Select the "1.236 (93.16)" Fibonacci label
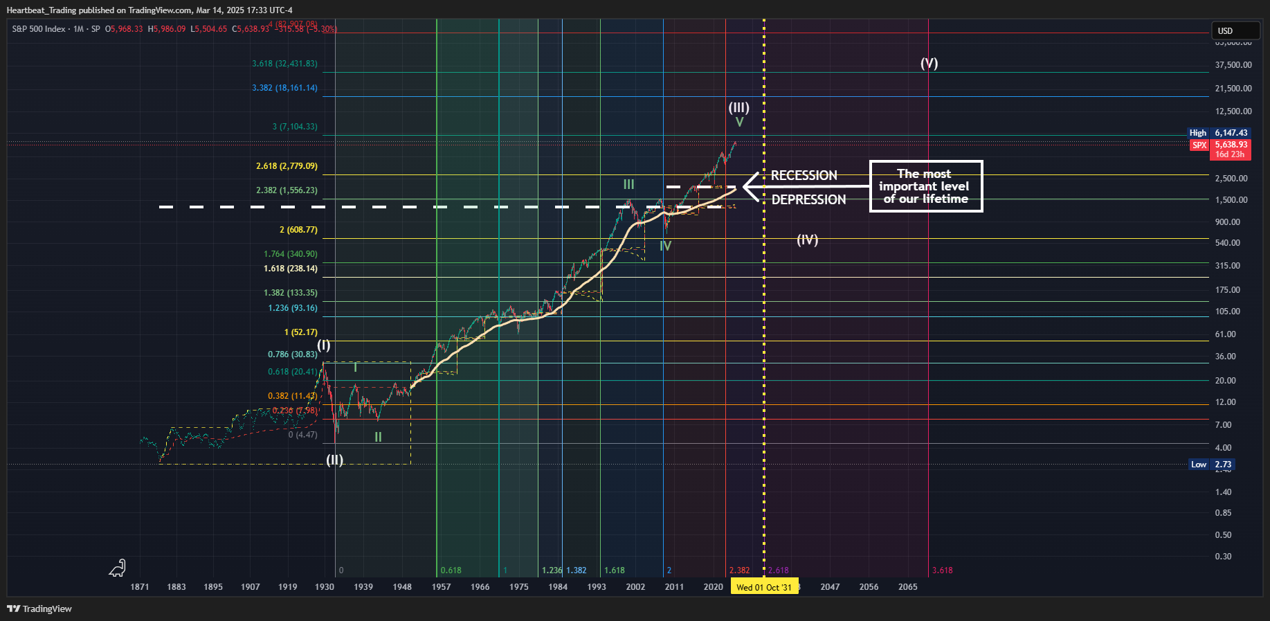Image resolution: width=1270 pixels, height=621 pixels. 293,308
